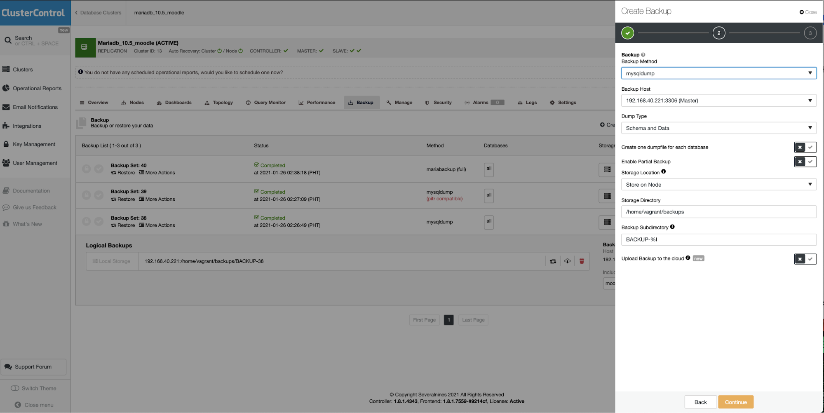This screenshot has width=824, height=413.
Task: Delete BACKUP-38 with the red trash icon
Action: (582, 261)
